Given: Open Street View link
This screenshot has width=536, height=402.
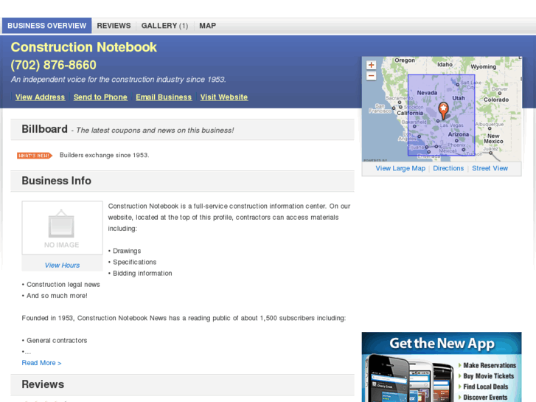Looking at the screenshot, I should tap(490, 168).
